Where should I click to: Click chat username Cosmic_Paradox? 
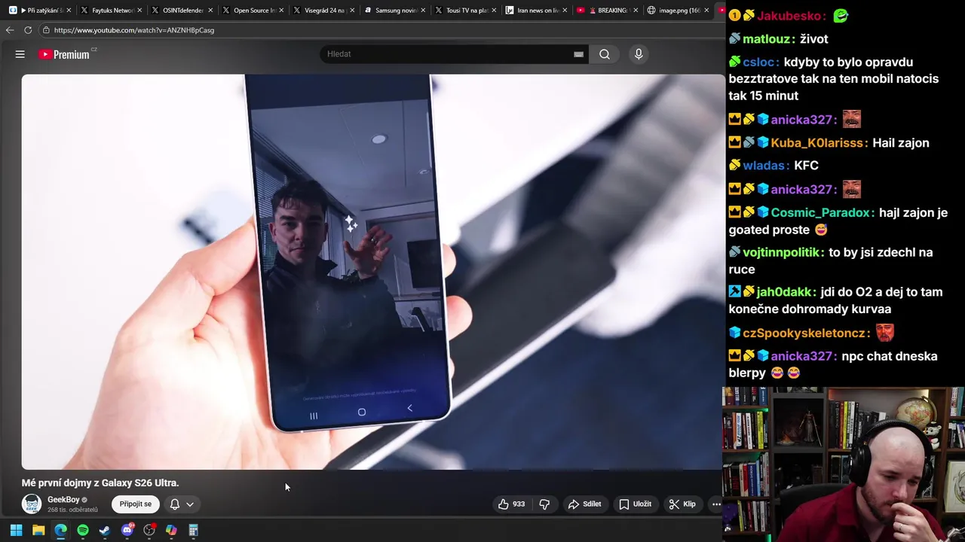822,213
